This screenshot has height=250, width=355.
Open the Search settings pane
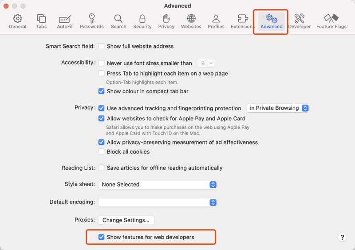(x=118, y=22)
